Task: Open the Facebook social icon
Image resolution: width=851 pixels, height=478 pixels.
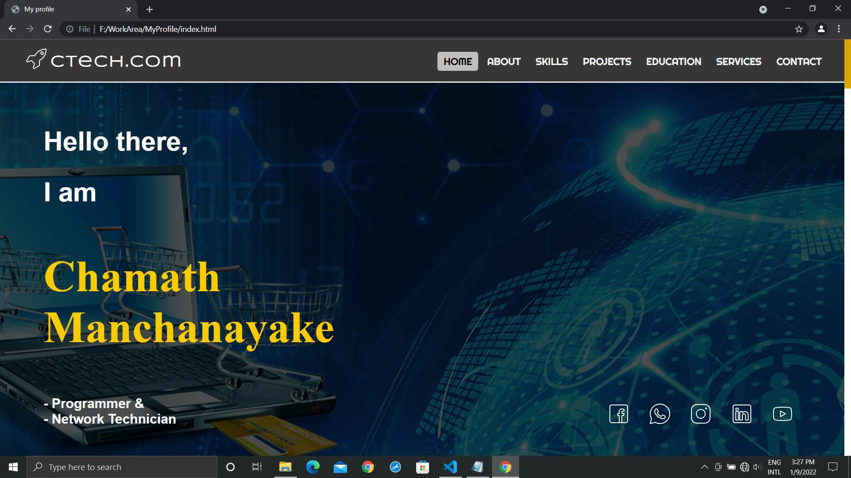Action: 619,414
